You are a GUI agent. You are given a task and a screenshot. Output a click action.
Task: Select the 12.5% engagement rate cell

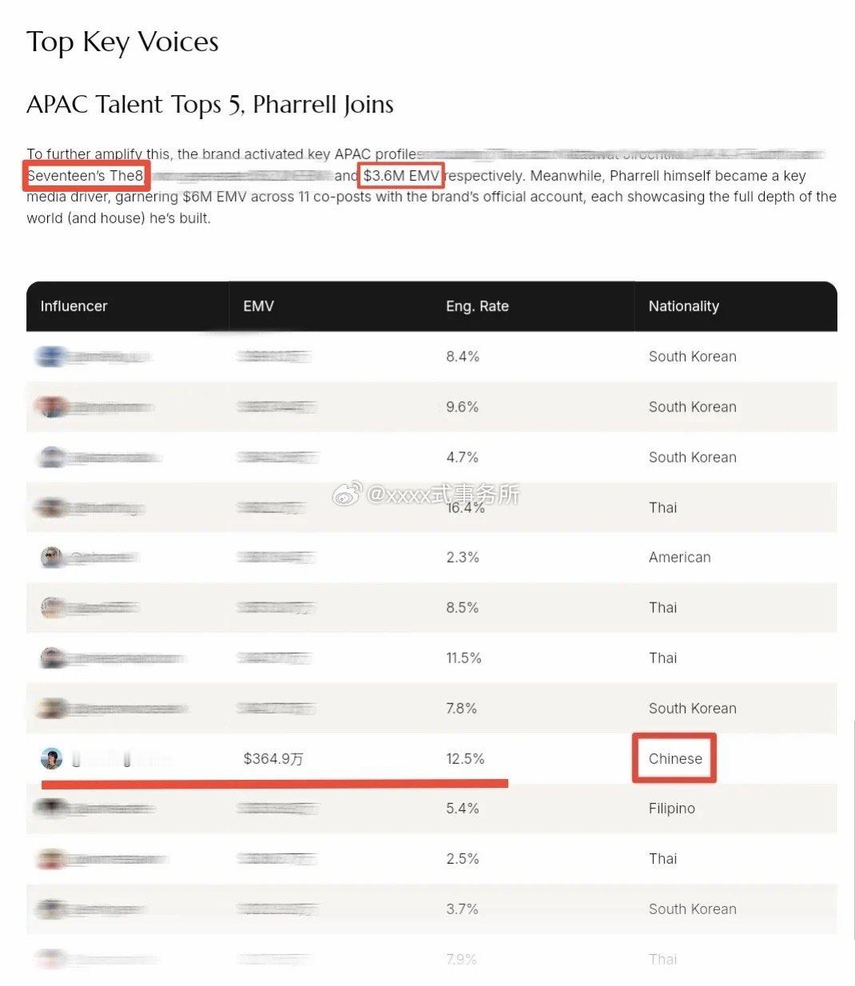[x=465, y=759]
